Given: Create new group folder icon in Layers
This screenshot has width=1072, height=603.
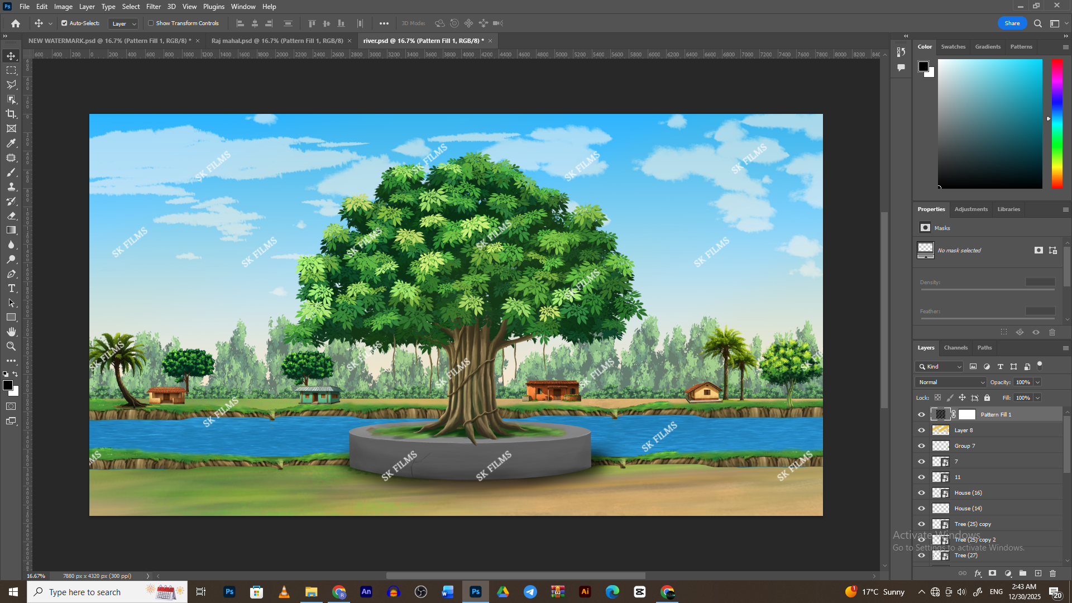Looking at the screenshot, I should [1022, 573].
